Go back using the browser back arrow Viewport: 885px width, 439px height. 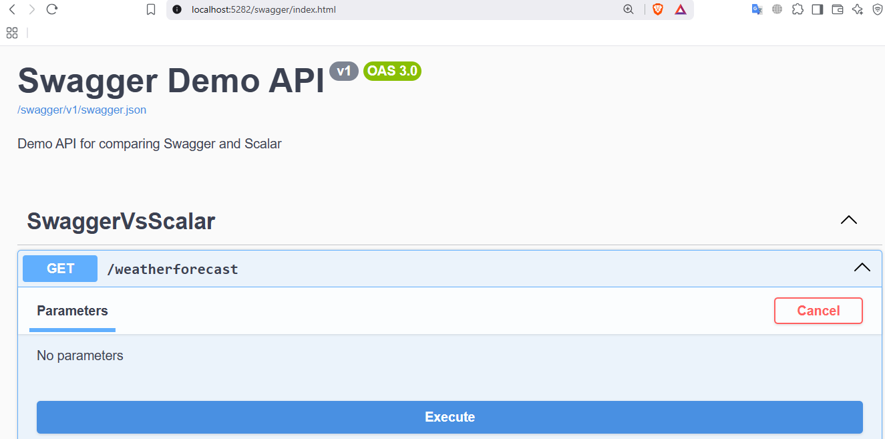12,9
